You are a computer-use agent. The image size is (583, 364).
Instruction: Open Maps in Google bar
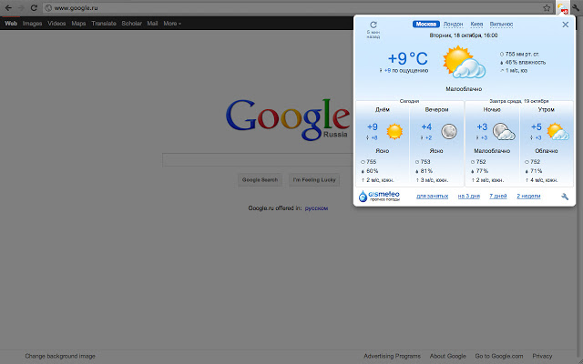[x=78, y=24]
